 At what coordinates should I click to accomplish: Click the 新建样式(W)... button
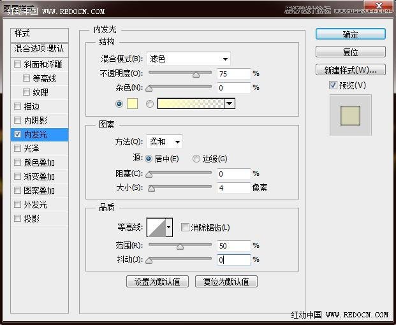pyautogui.click(x=351, y=69)
